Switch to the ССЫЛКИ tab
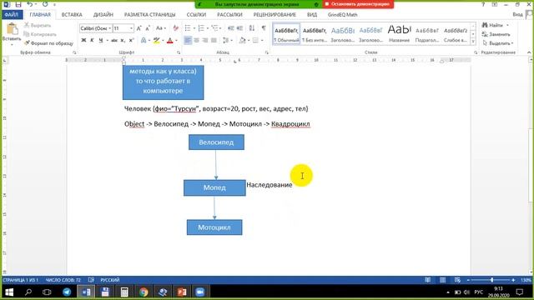The height and width of the screenshot is (300, 534). coord(197,15)
